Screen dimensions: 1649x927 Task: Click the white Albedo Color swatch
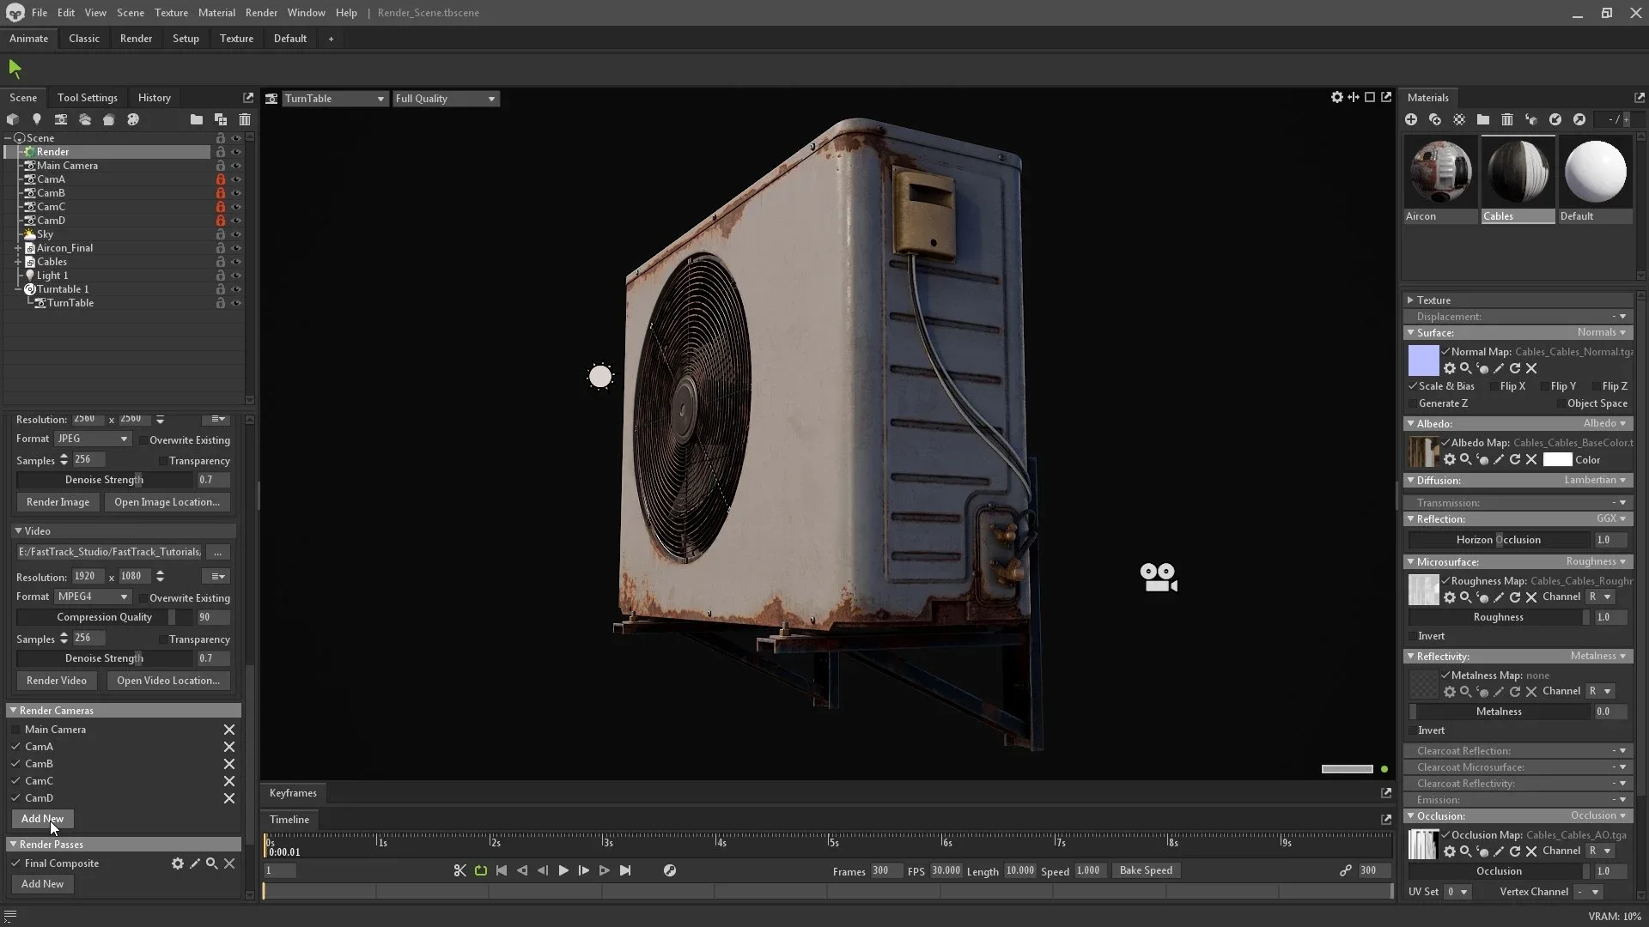click(1556, 460)
